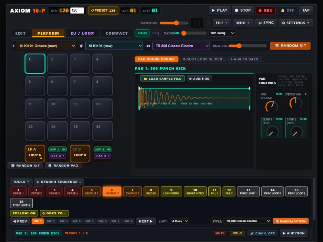Viewport: 323px width, 242px height.
Task: Open the 4 AUX FX BAYS tab
Action: pos(244,59)
